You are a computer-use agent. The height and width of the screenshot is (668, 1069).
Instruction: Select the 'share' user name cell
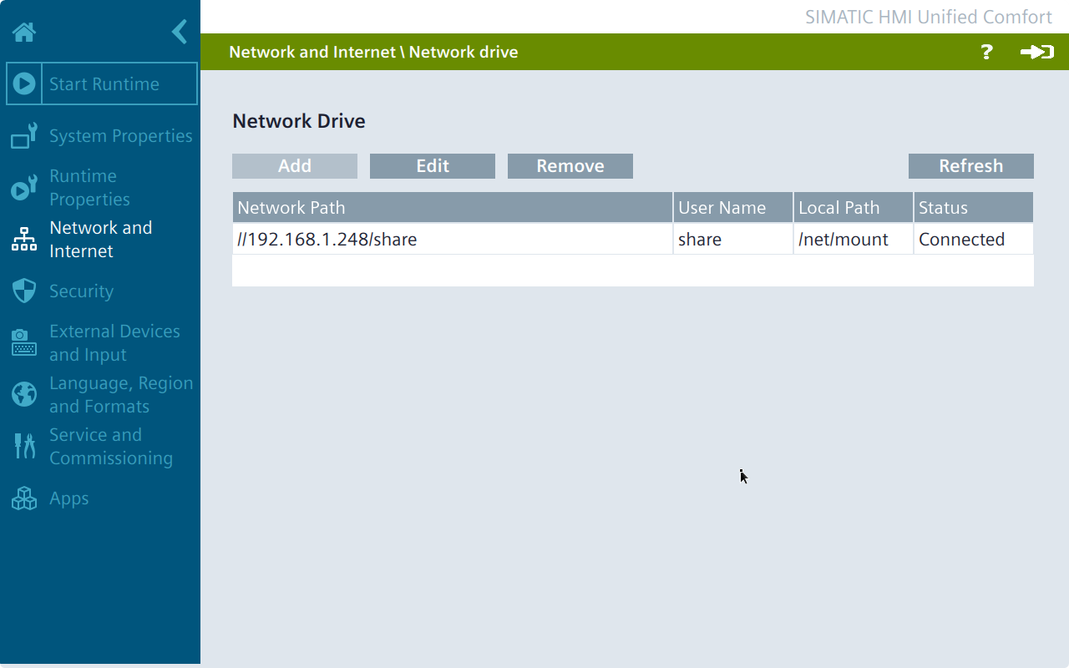[733, 239]
